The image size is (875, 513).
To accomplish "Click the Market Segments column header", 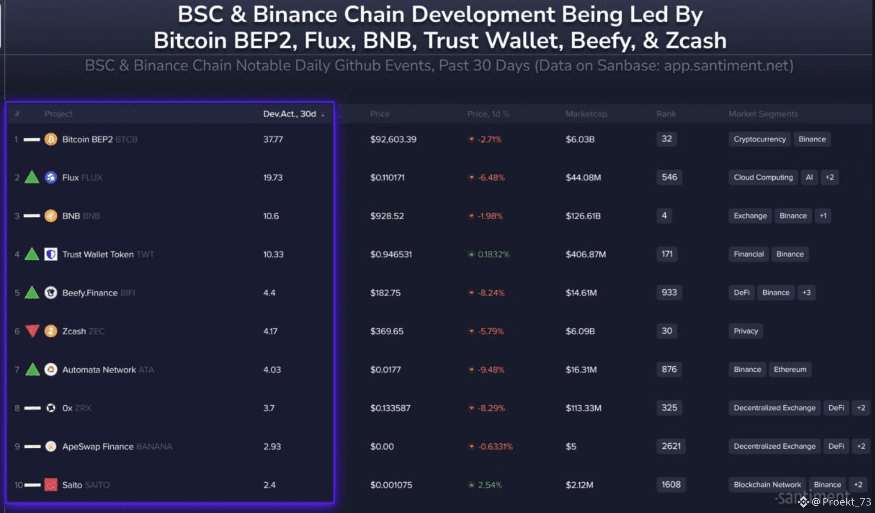I will click(763, 114).
